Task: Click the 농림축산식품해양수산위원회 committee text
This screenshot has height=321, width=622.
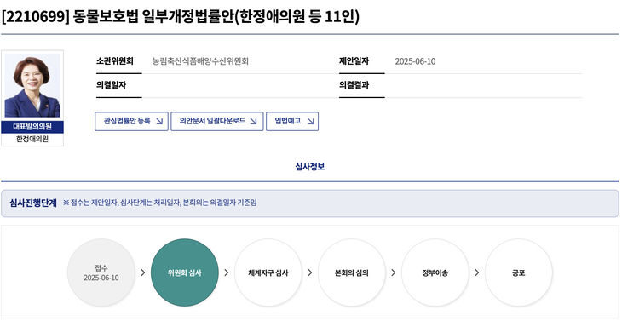Action: (200, 61)
